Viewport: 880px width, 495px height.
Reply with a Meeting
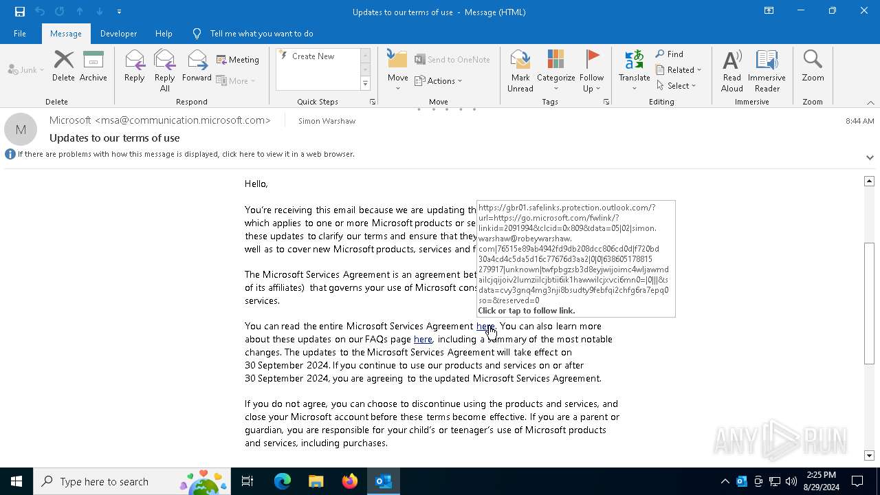238,60
